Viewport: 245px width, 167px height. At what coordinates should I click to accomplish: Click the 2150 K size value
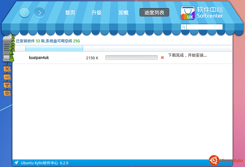pos(92,58)
